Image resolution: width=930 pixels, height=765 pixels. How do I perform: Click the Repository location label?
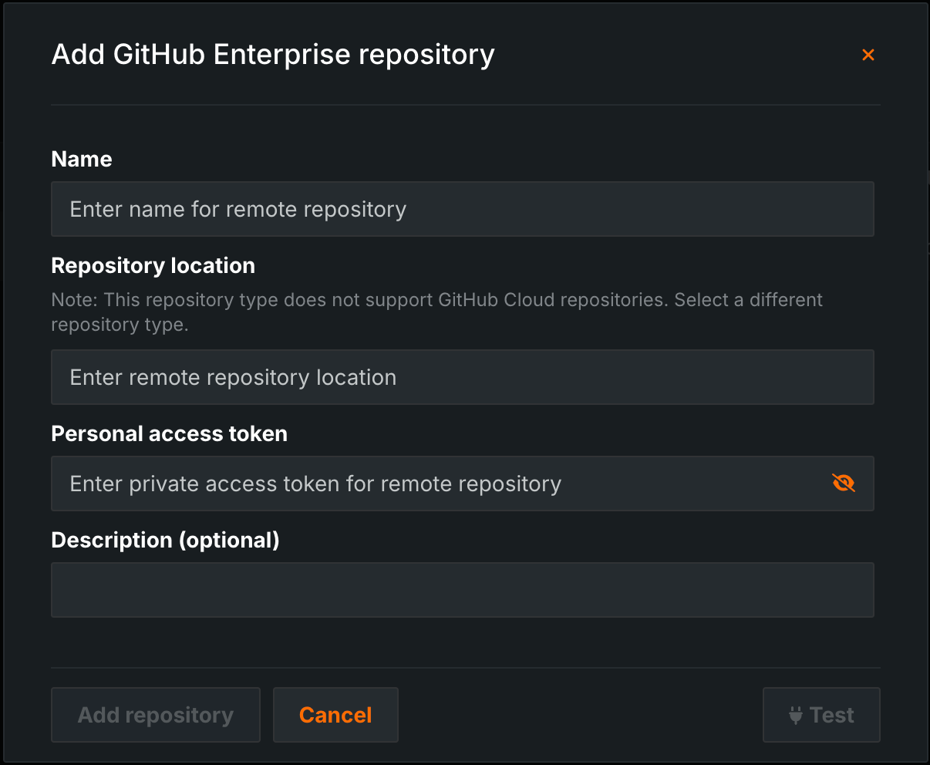[x=153, y=265]
